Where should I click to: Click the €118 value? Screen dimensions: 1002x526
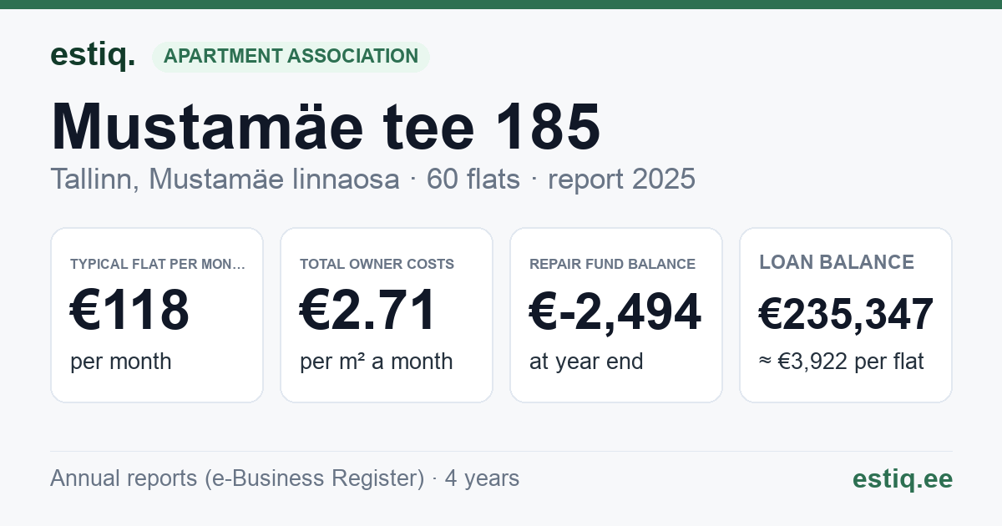130,311
